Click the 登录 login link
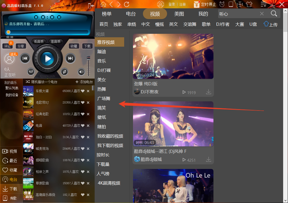Image resolution: width=288 pixels, height=203 pixels. point(172,4)
